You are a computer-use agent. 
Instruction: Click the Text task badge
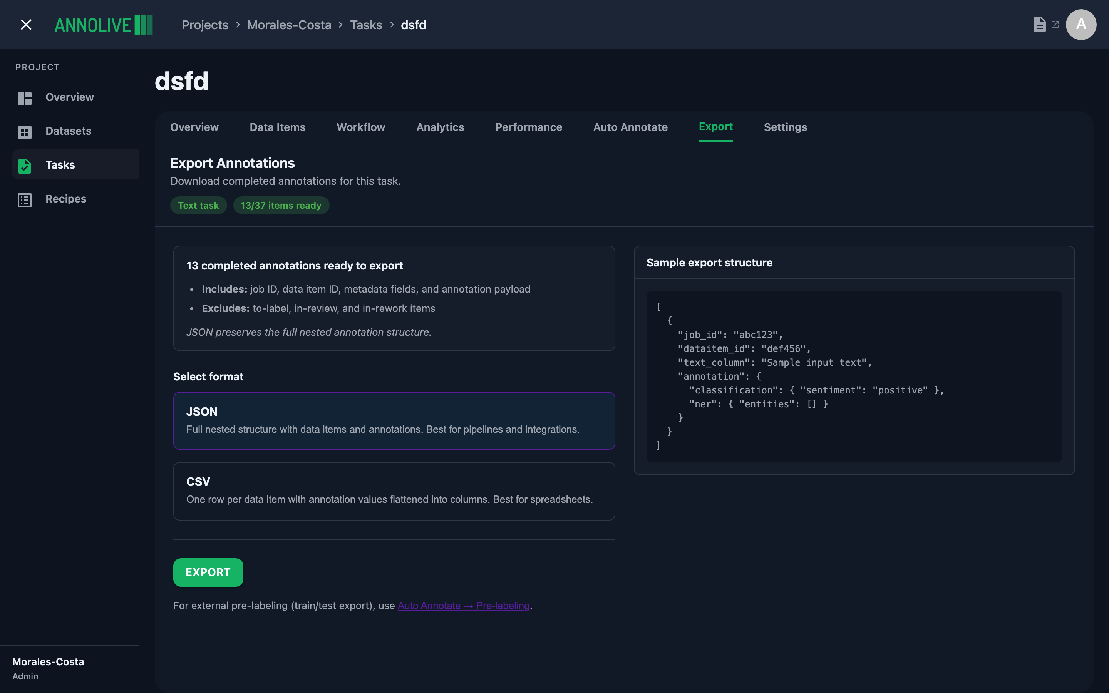pyautogui.click(x=198, y=205)
